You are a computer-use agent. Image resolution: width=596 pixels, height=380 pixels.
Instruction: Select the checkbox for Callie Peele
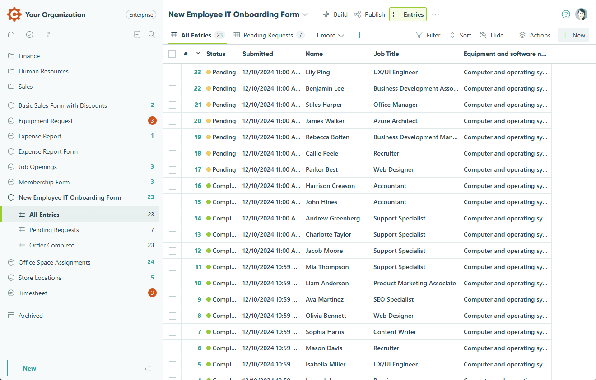(x=172, y=154)
